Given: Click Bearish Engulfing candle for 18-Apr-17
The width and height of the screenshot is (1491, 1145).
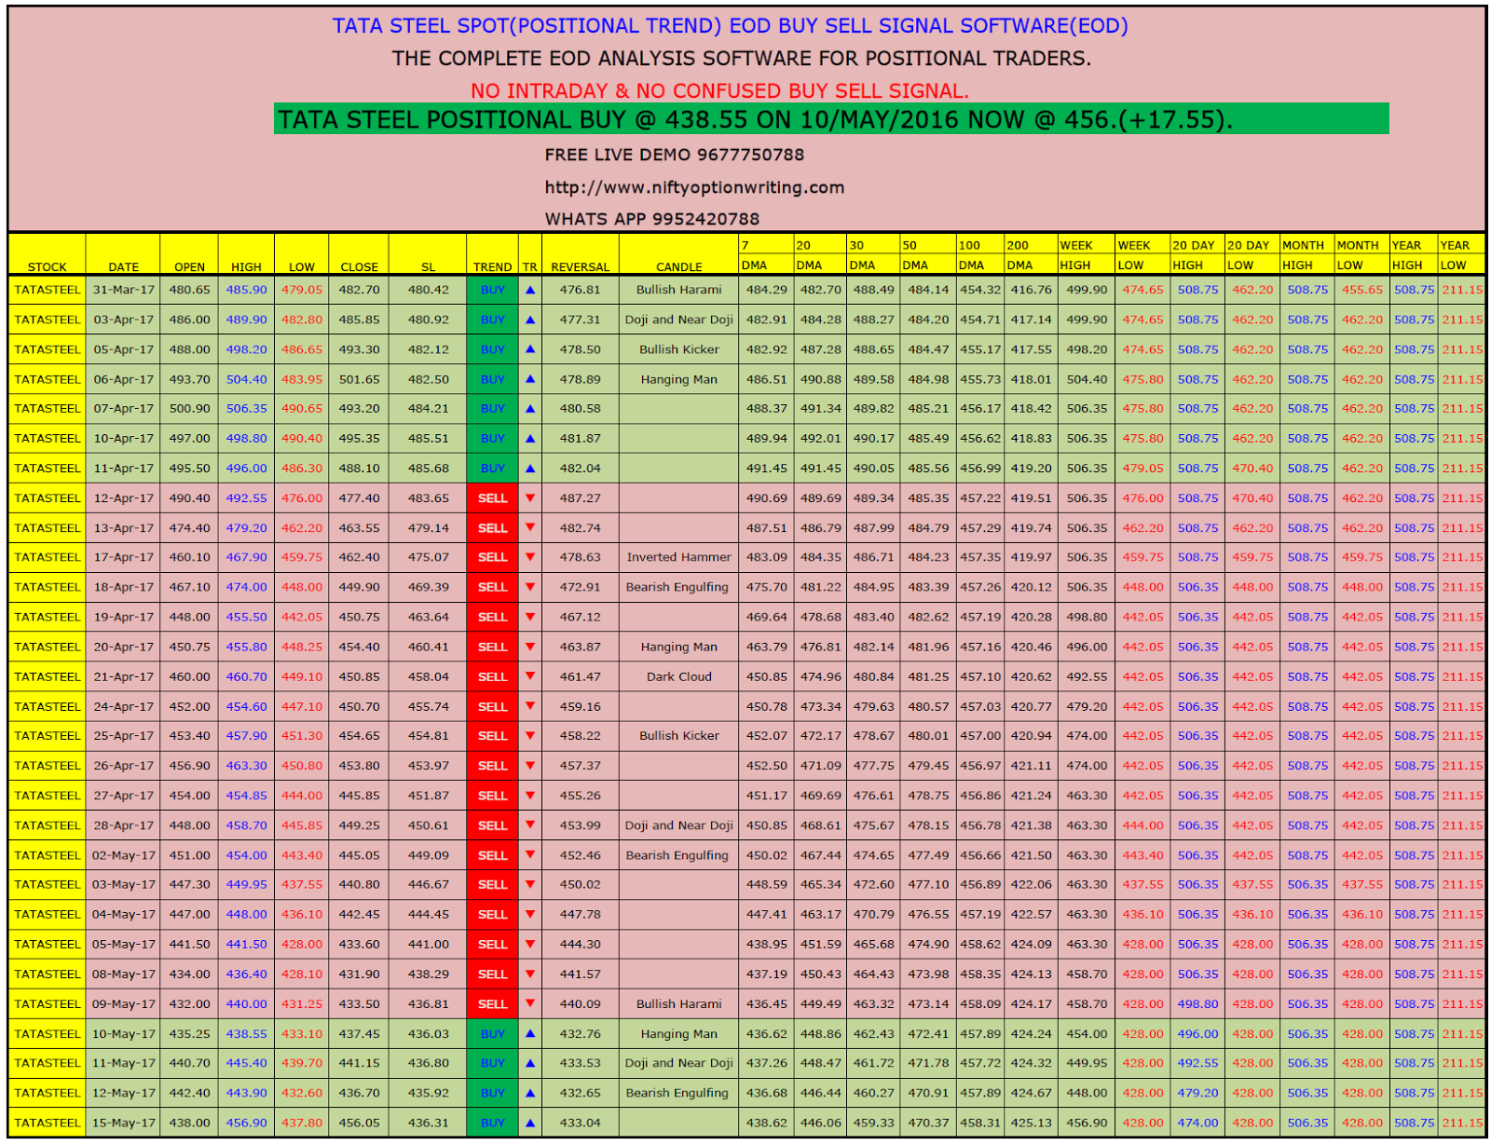Looking at the screenshot, I should click(677, 587).
